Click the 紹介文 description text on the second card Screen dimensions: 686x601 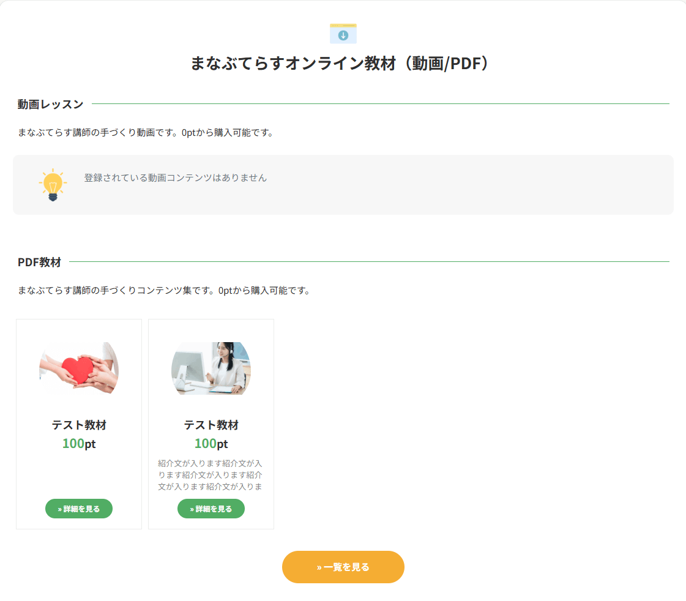(x=211, y=474)
